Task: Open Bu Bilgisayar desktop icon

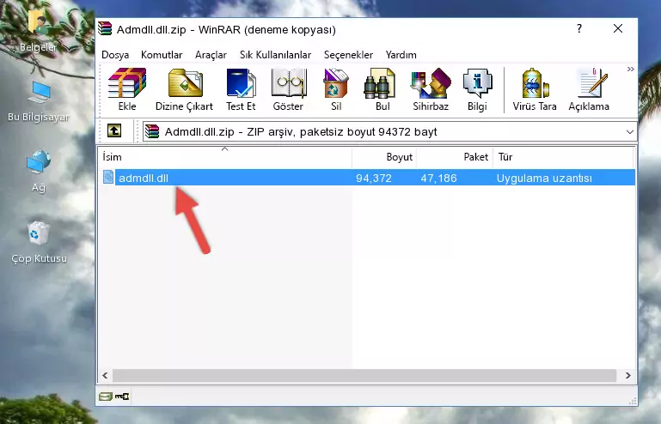Action: click(39, 101)
